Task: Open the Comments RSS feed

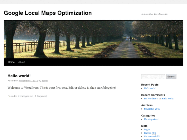Action: click(x=152, y=136)
